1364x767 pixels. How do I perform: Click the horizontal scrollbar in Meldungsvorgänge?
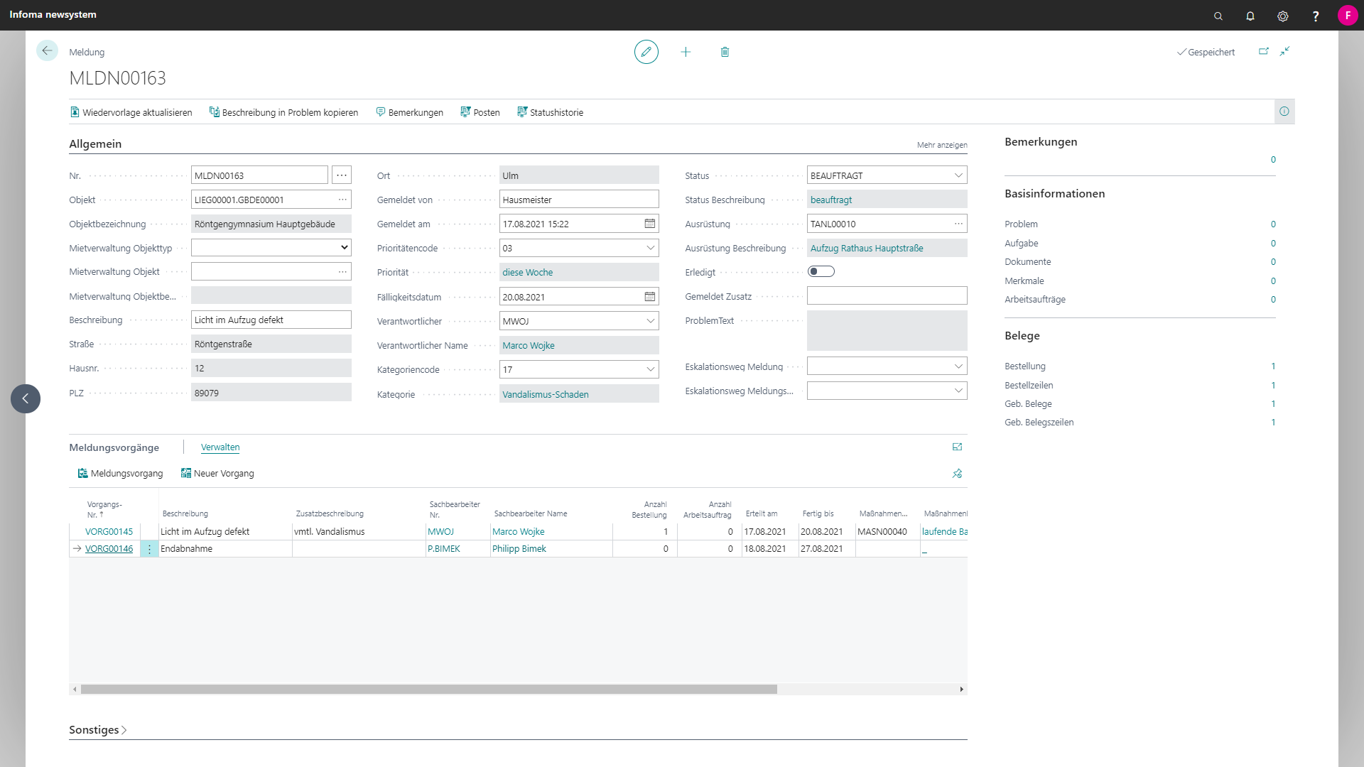428,690
